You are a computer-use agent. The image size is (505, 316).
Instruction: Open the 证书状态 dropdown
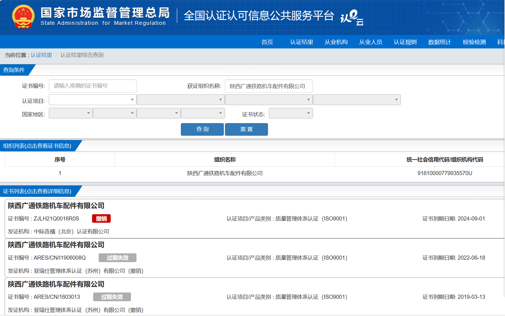291,113
